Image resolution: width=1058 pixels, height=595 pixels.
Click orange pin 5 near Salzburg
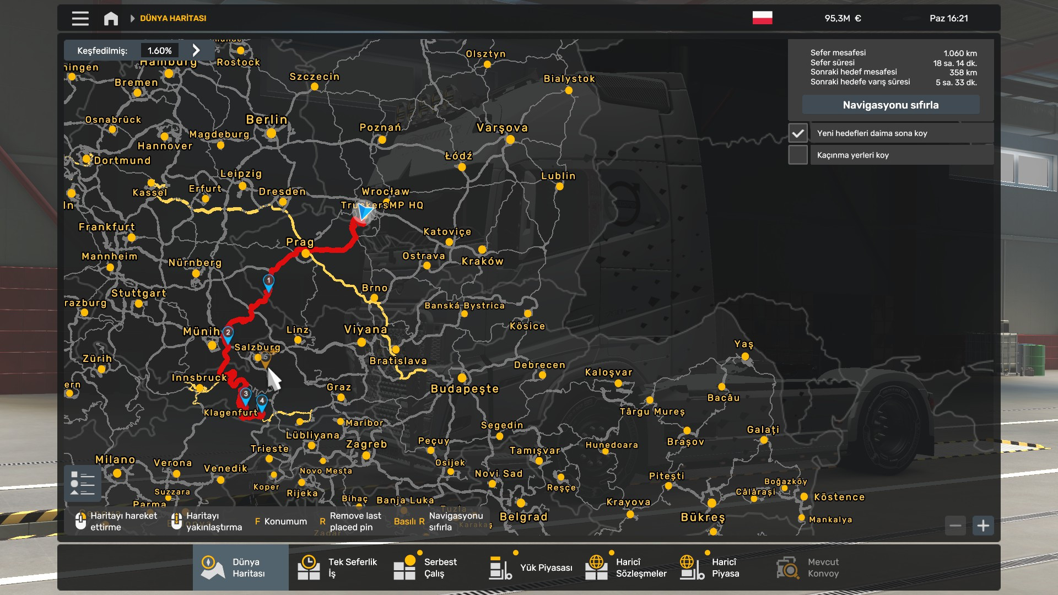click(265, 359)
